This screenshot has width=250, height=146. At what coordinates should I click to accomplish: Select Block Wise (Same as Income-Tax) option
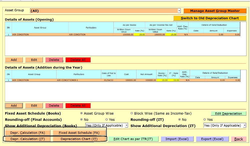tap(132, 113)
